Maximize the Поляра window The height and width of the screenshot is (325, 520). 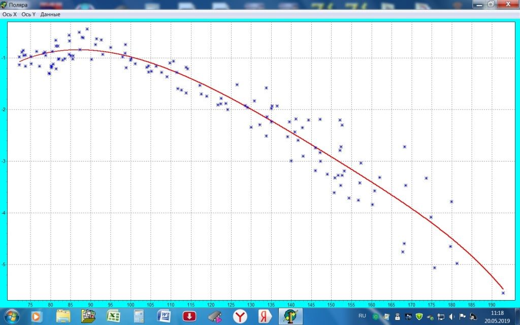pos(491,4)
